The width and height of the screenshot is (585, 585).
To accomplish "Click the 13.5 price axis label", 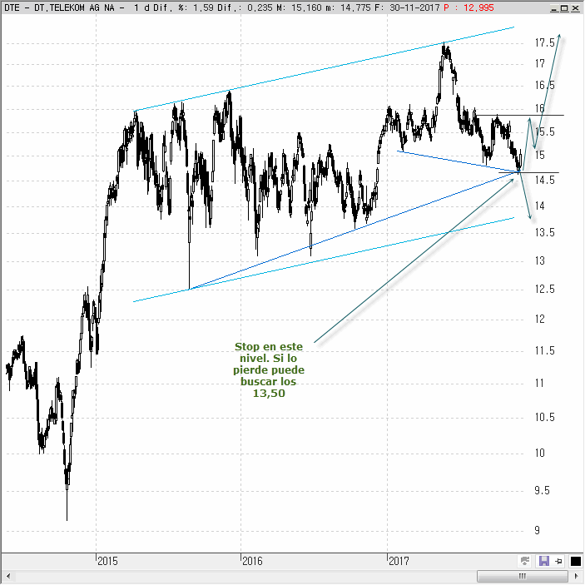I will (x=544, y=233).
